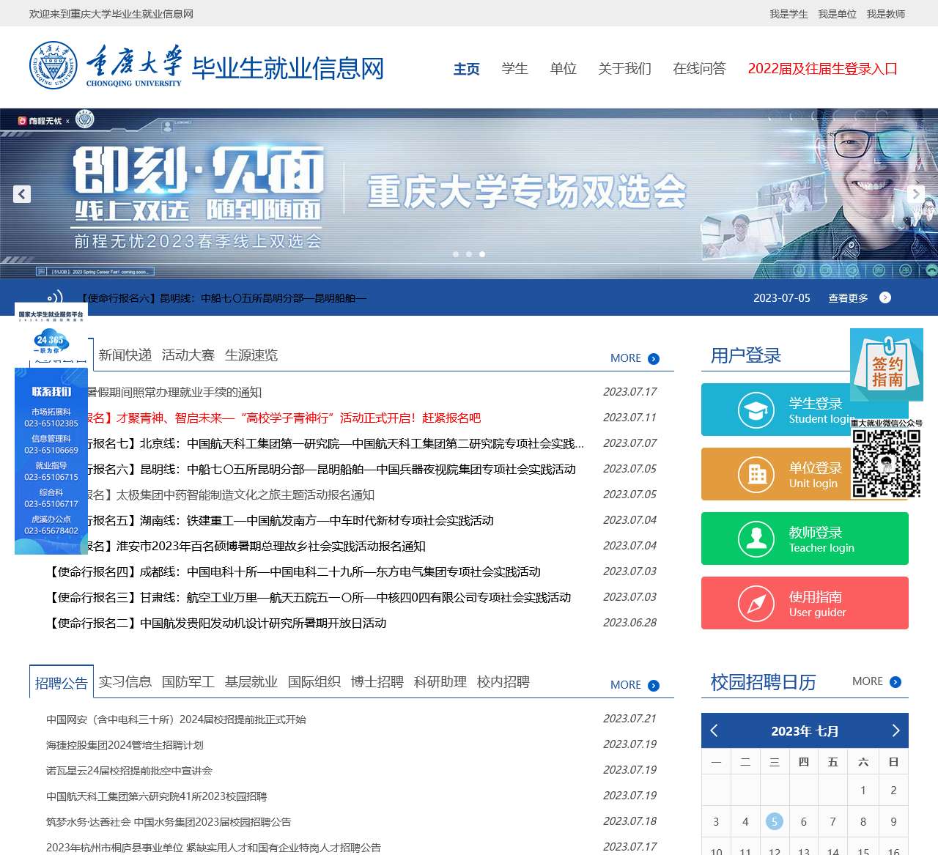Switch to the 校内招聘 tab
Image resolution: width=938 pixels, height=855 pixels.
click(x=503, y=682)
